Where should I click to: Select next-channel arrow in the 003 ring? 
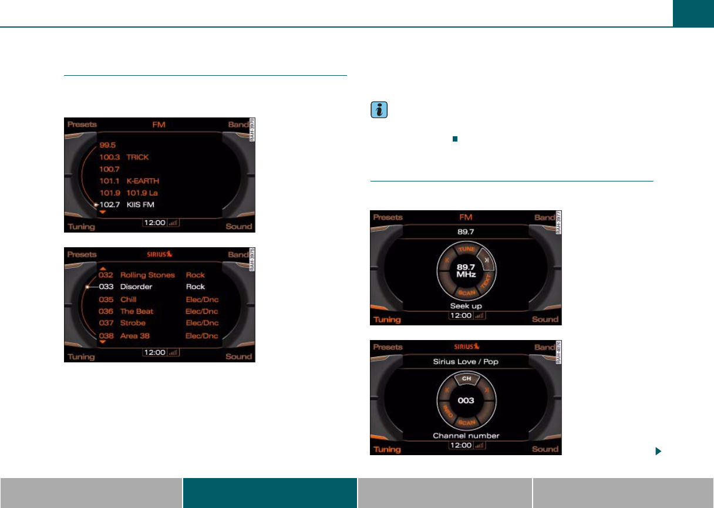click(x=486, y=389)
